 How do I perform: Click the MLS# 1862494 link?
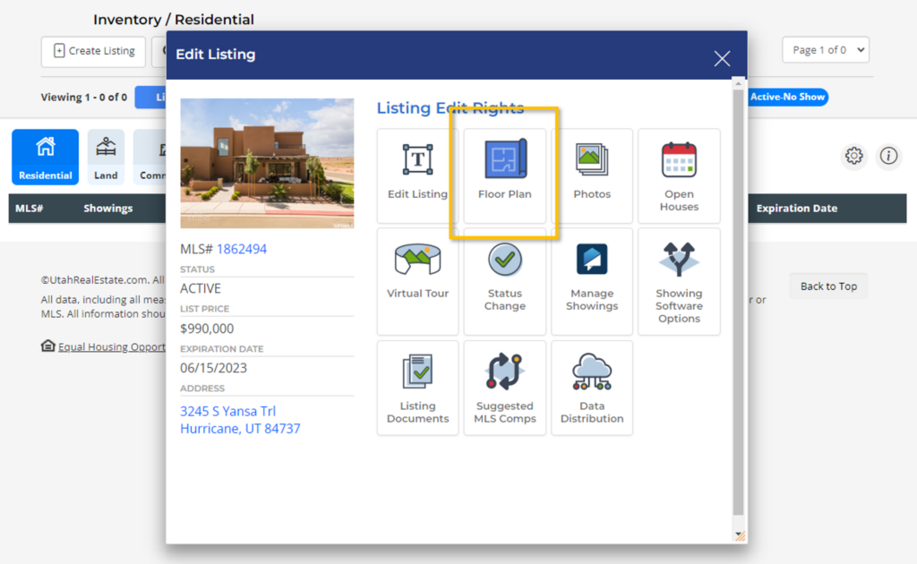[241, 249]
